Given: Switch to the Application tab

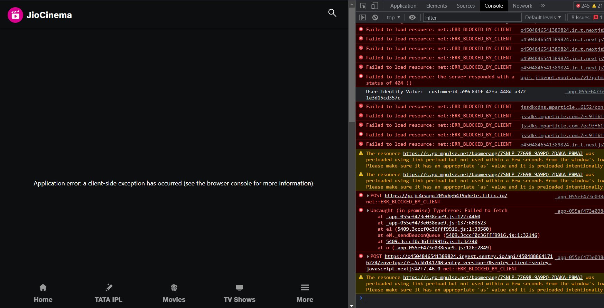Looking at the screenshot, I should click(403, 6).
